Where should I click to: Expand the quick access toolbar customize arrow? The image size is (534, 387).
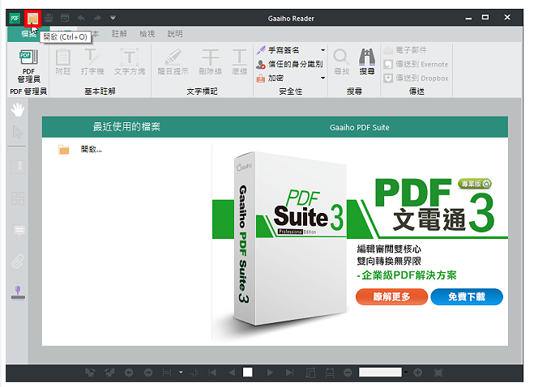113,18
